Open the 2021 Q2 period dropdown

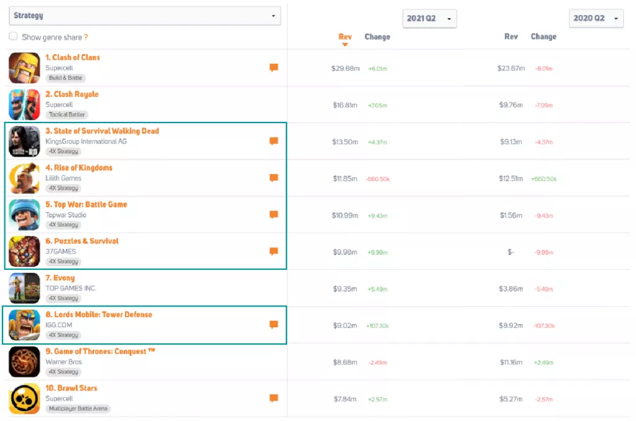pos(430,19)
